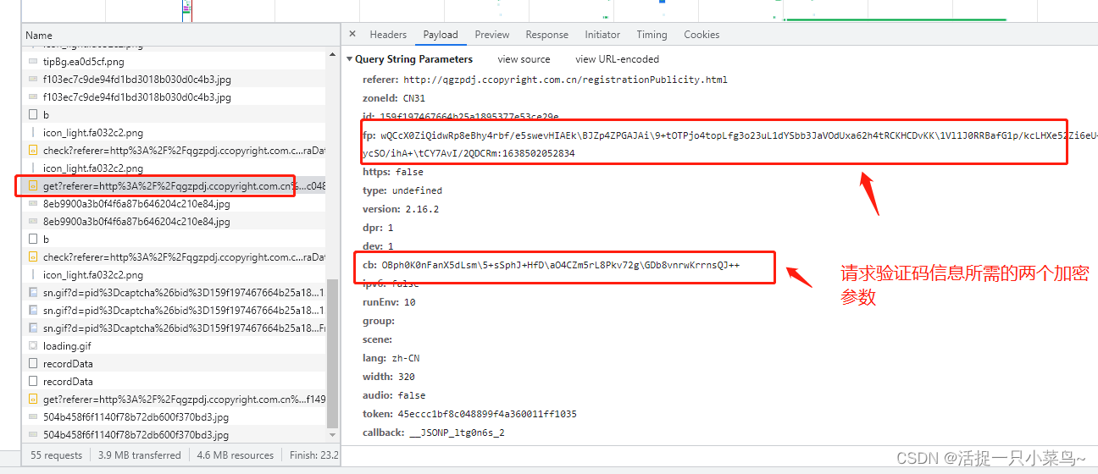Open the Timing tab
The height and width of the screenshot is (474, 1098).
pyautogui.click(x=652, y=35)
